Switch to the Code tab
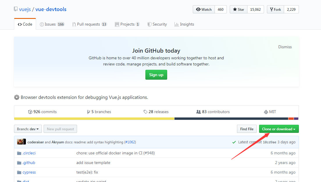The image size is (321, 182). [25, 24]
